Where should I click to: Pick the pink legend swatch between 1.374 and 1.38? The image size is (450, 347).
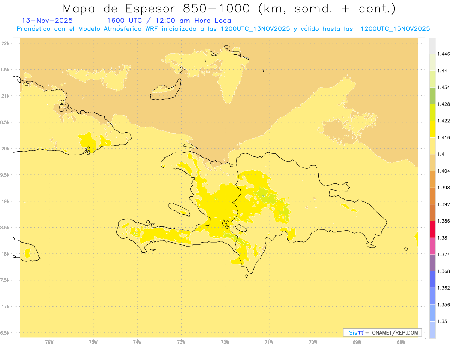coord(432,246)
